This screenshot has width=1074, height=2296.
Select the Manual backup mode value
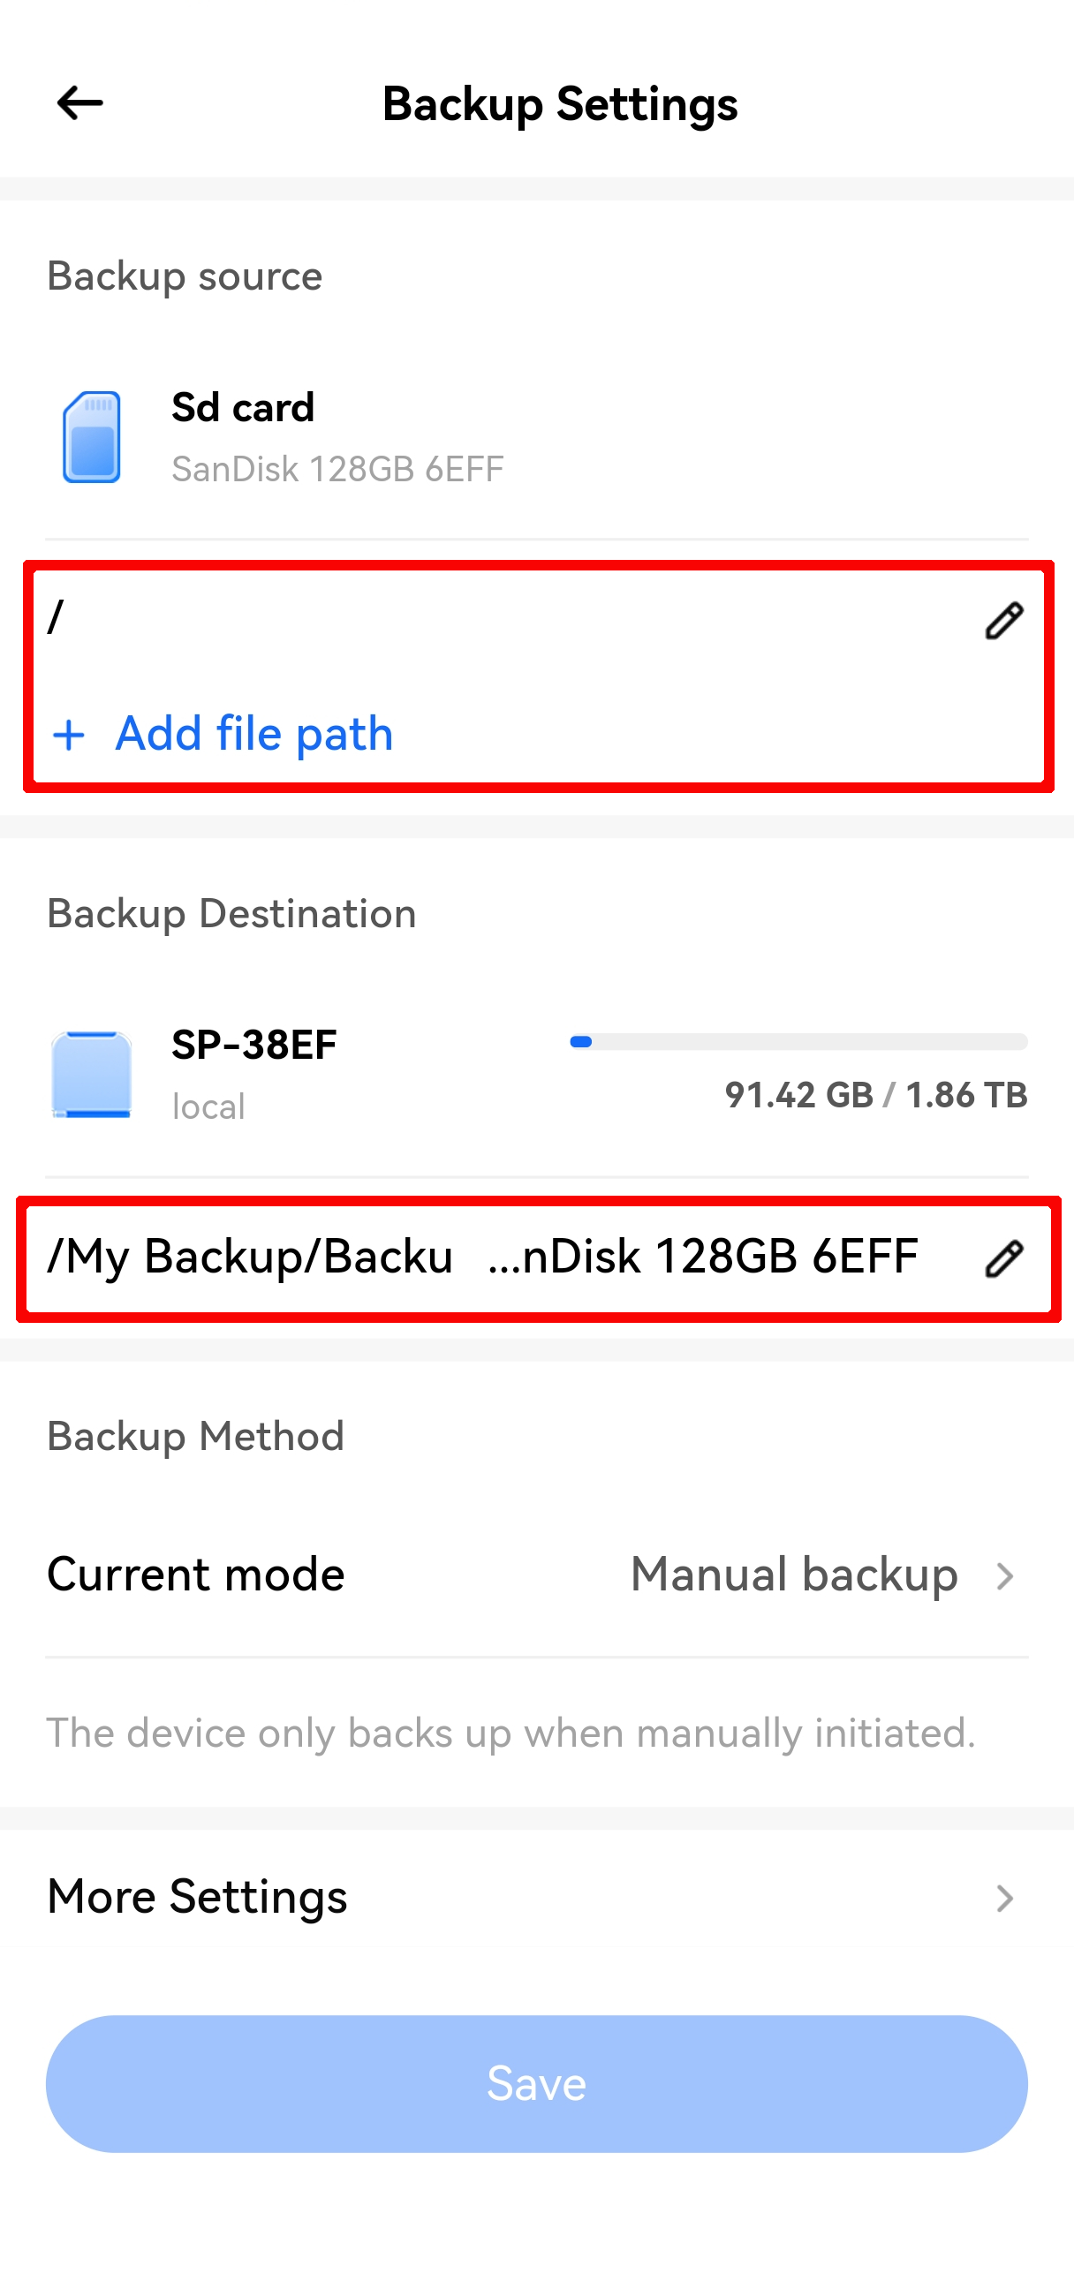(x=793, y=1574)
